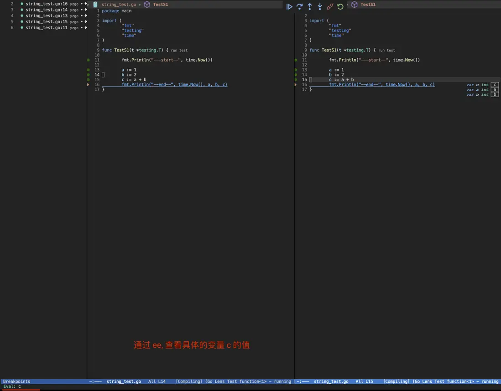This screenshot has width=501, height=391.
Task: Click the func TestS1 declaration in right pane
Action: point(343,50)
